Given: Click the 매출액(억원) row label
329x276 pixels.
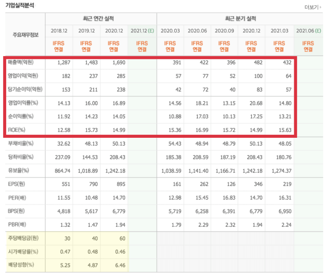Looking at the screenshot, I should [21, 62].
